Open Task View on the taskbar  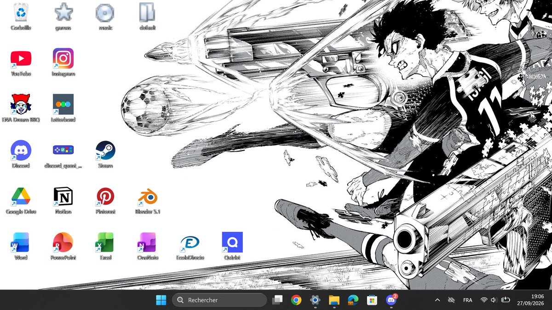(x=277, y=300)
